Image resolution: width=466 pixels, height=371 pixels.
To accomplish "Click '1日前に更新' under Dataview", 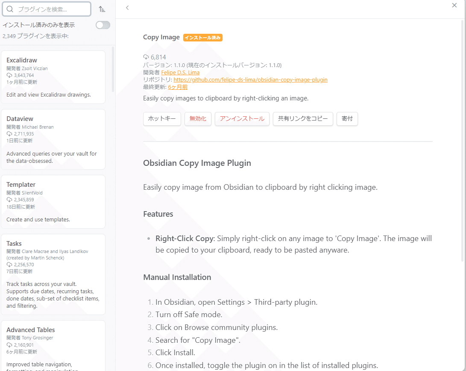I will [19, 141].
